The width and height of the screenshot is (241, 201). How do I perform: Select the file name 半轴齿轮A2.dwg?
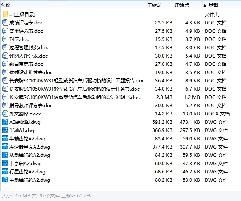(27, 139)
